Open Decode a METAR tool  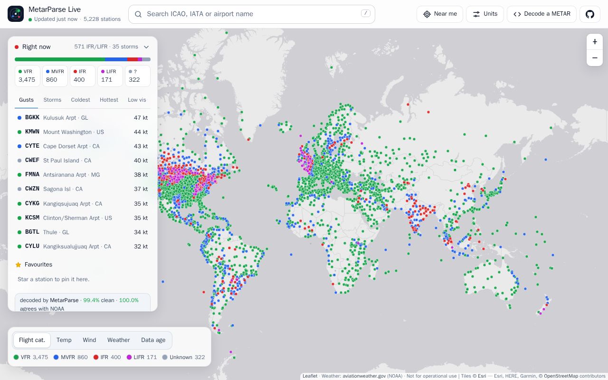(x=542, y=14)
